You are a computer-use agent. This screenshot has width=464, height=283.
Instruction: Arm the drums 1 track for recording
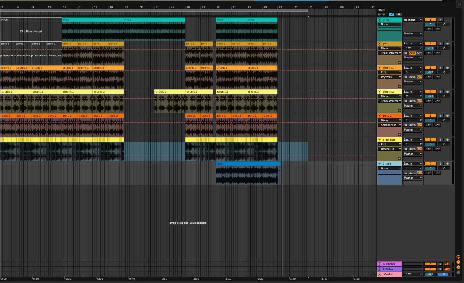tap(447, 67)
